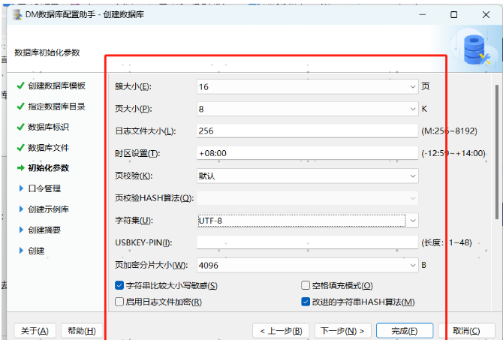Image resolution: width=503 pixels, height=340 pixels.
Task: Go to 指定数据库目录 step
Action: point(56,106)
